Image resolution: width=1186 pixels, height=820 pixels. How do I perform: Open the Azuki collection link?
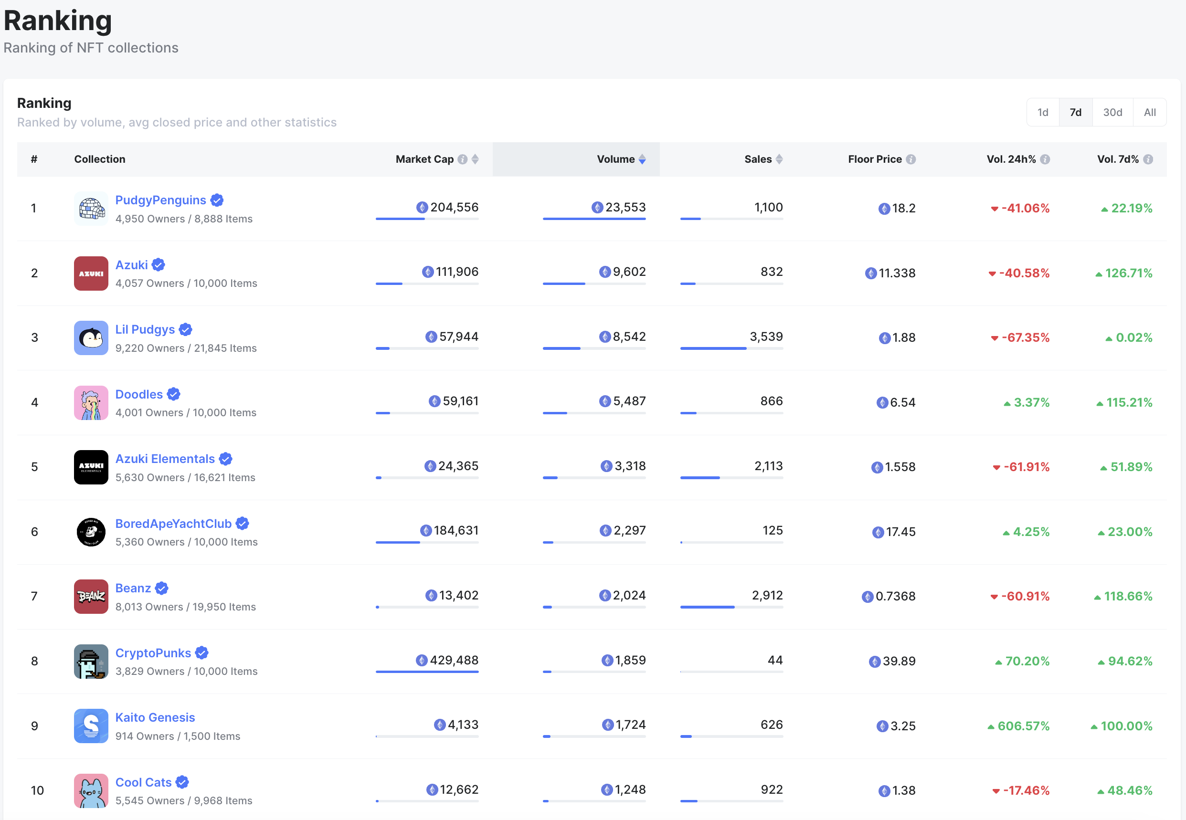click(x=132, y=264)
